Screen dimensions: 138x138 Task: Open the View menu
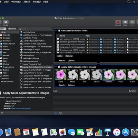(6, 2)
